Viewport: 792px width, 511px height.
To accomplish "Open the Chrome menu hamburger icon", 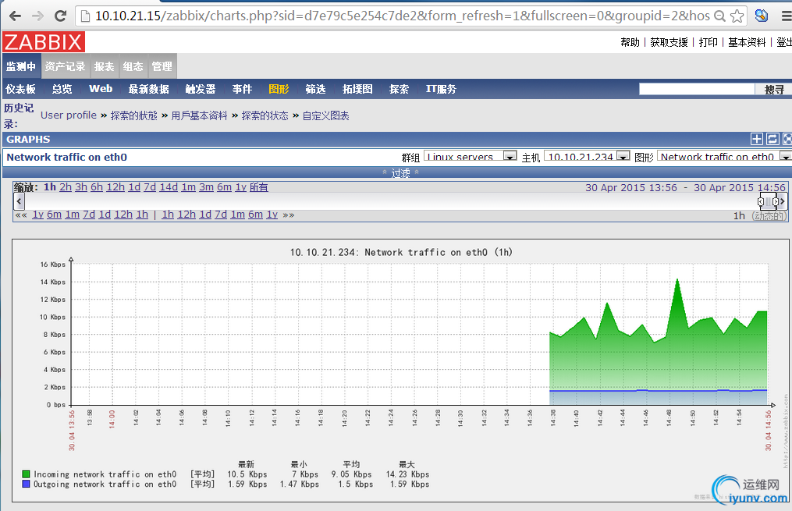I will pos(787,16).
